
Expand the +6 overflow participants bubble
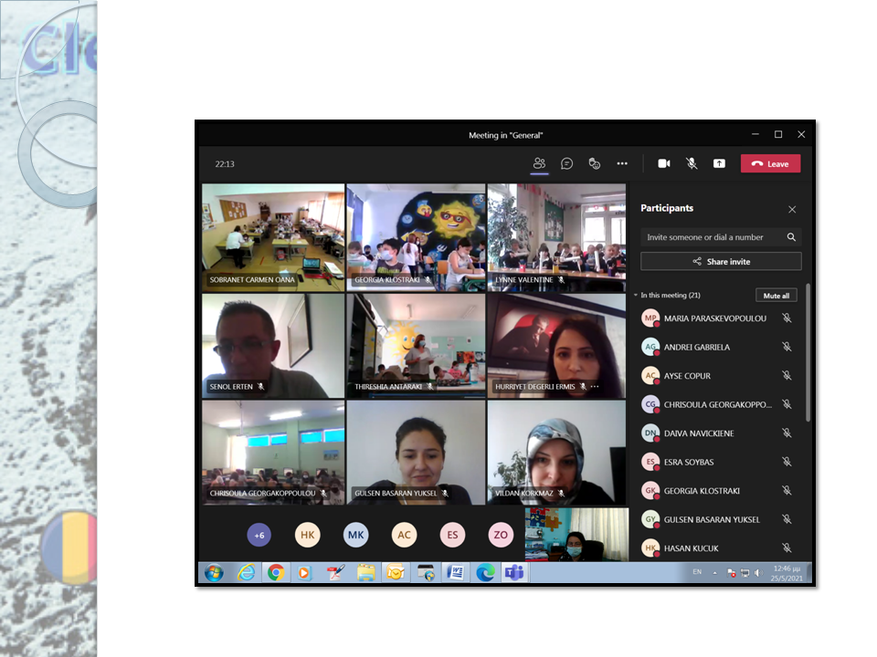pyautogui.click(x=259, y=536)
